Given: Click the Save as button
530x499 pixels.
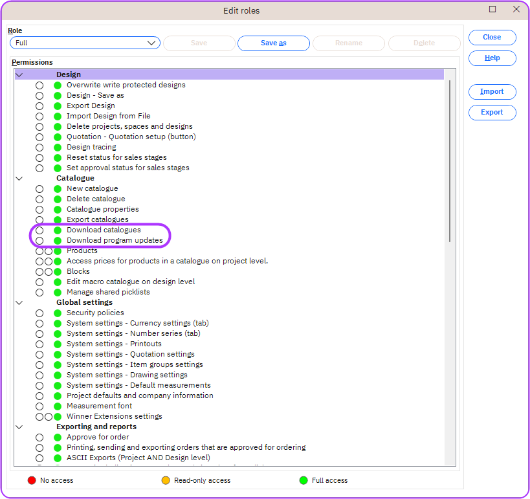Looking at the screenshot, I should pyautogui.click(x=273, y=43).
